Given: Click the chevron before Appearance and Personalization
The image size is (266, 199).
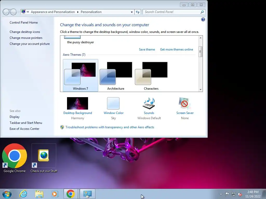Looking at the screenshot, I should [x=28, y=12].
